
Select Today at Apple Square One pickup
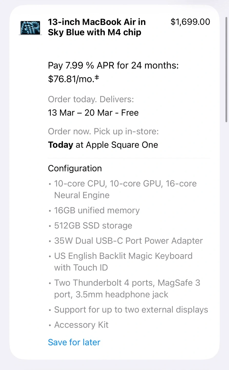click(x=103, y=145)
